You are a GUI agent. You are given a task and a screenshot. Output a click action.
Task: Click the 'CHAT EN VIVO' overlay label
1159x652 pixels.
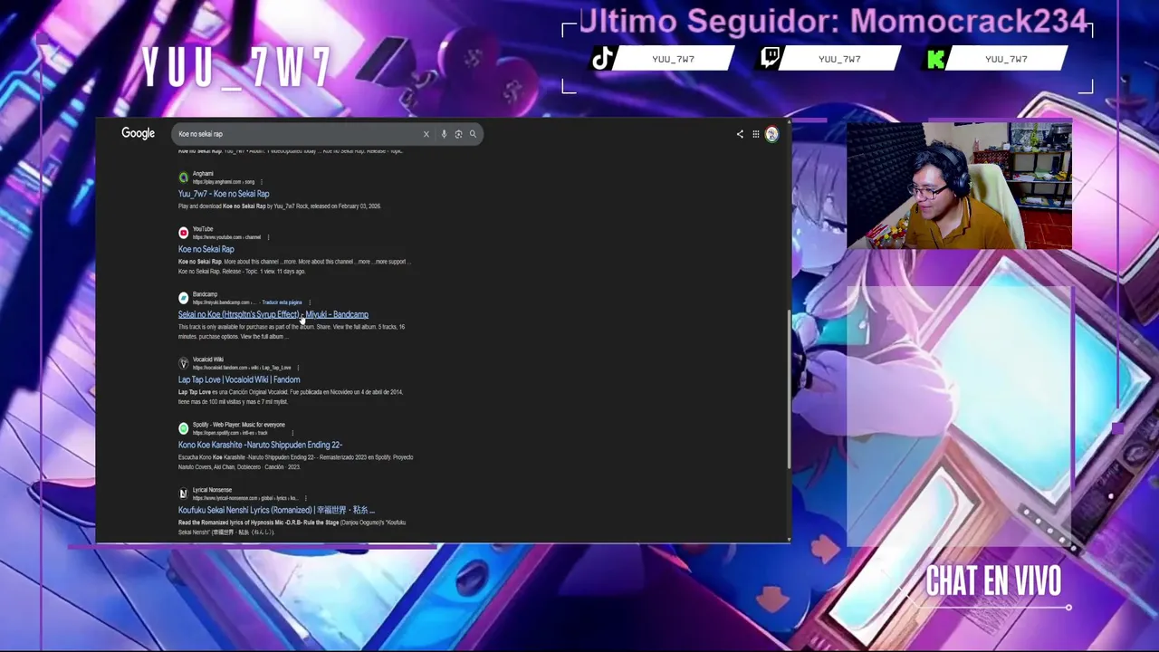tap(993, 582)
